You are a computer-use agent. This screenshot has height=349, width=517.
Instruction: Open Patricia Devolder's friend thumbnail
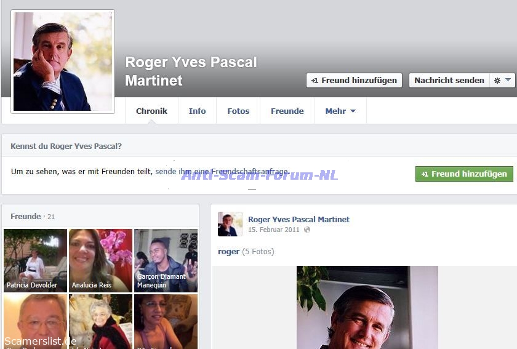point(35,260)
